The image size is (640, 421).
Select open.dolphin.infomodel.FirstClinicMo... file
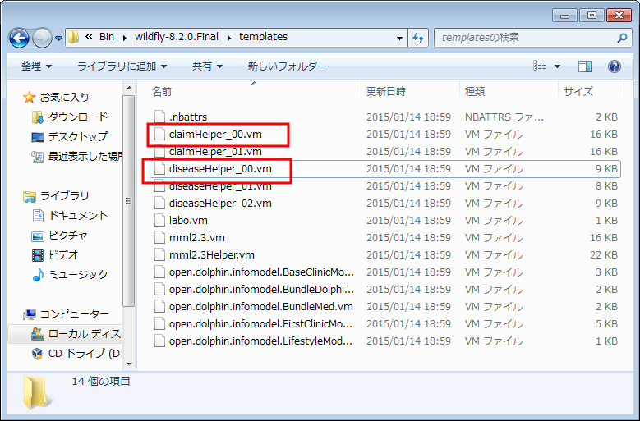pos(385,323)
